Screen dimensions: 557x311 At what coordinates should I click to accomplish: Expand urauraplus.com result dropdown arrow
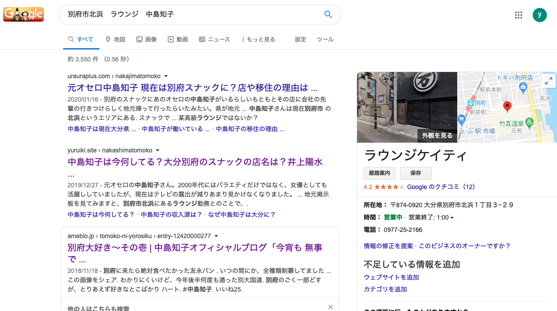click(166, 76)
